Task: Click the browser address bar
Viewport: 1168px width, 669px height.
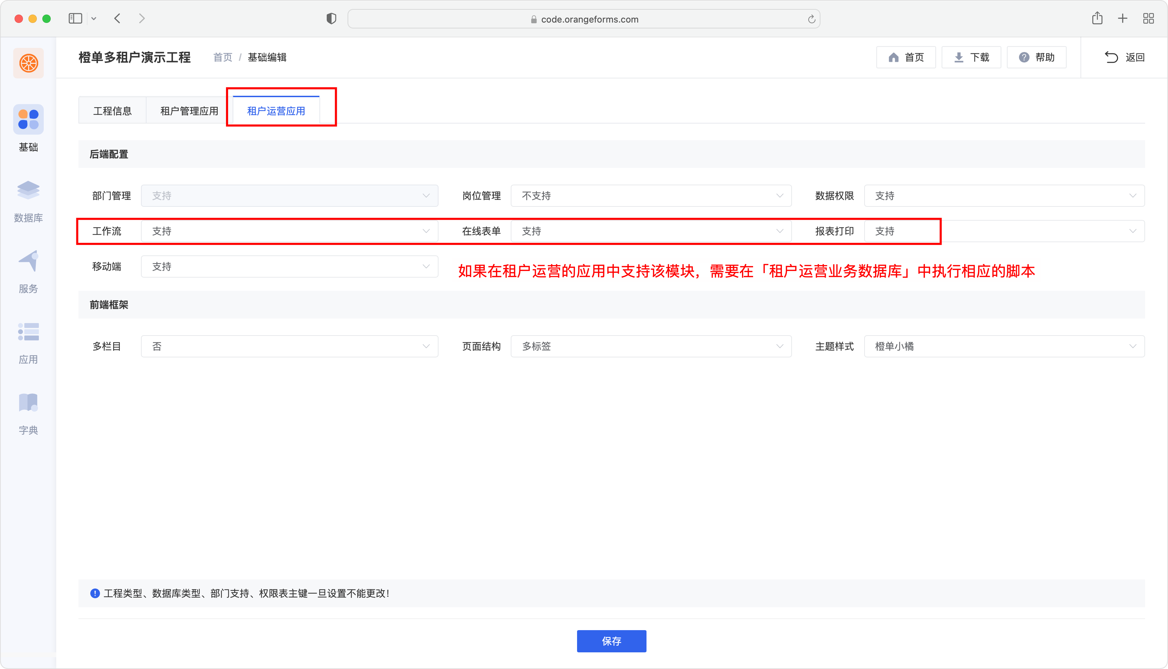Action: (584, 19)
